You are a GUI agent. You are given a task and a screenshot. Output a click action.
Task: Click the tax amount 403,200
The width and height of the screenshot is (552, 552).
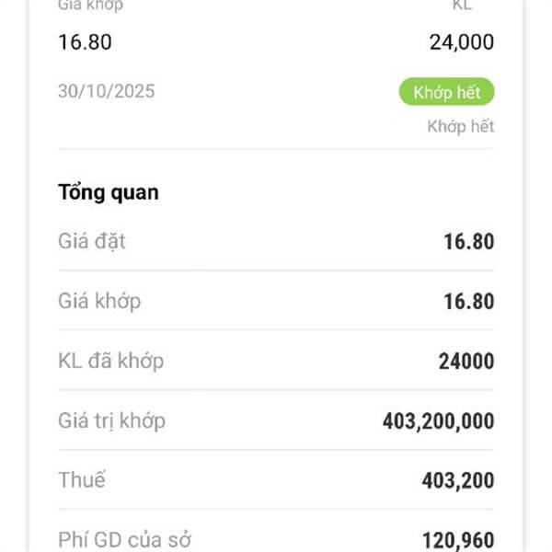point(457,480)
